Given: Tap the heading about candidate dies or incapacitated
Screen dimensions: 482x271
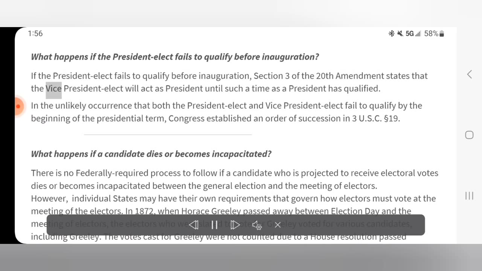Looking at the screenshot, I should click(151, 154).
